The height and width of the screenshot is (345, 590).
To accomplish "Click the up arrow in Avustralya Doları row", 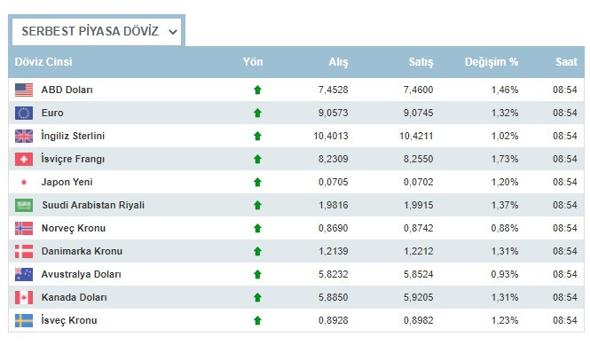I will pos(257,274).
